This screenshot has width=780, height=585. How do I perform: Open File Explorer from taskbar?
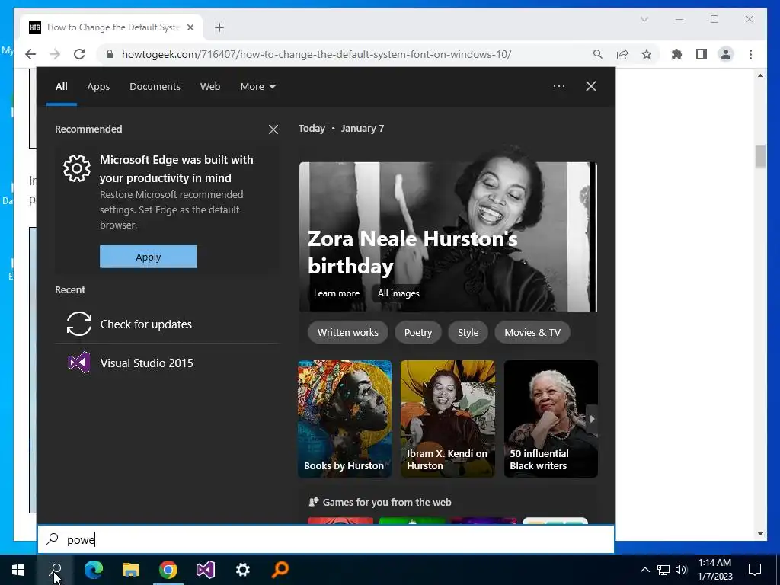[131, 570]
